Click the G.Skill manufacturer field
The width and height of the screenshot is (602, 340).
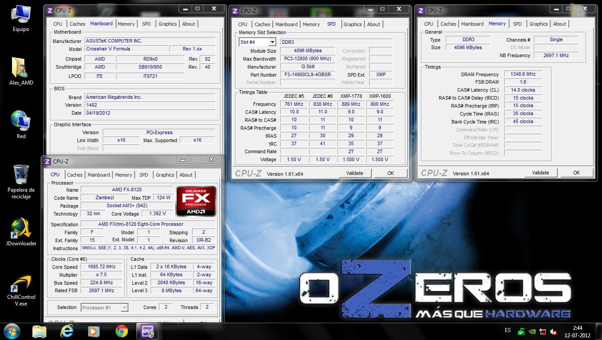point(307,67)
